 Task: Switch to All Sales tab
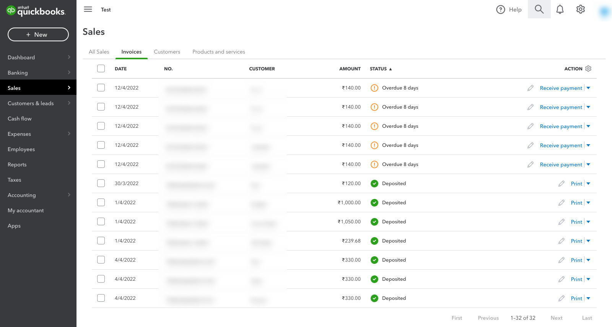pyautogui.click(x=99, y=52)
